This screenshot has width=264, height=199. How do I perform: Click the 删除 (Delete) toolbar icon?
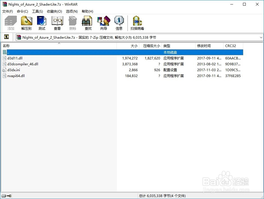[x=73, y=23]
